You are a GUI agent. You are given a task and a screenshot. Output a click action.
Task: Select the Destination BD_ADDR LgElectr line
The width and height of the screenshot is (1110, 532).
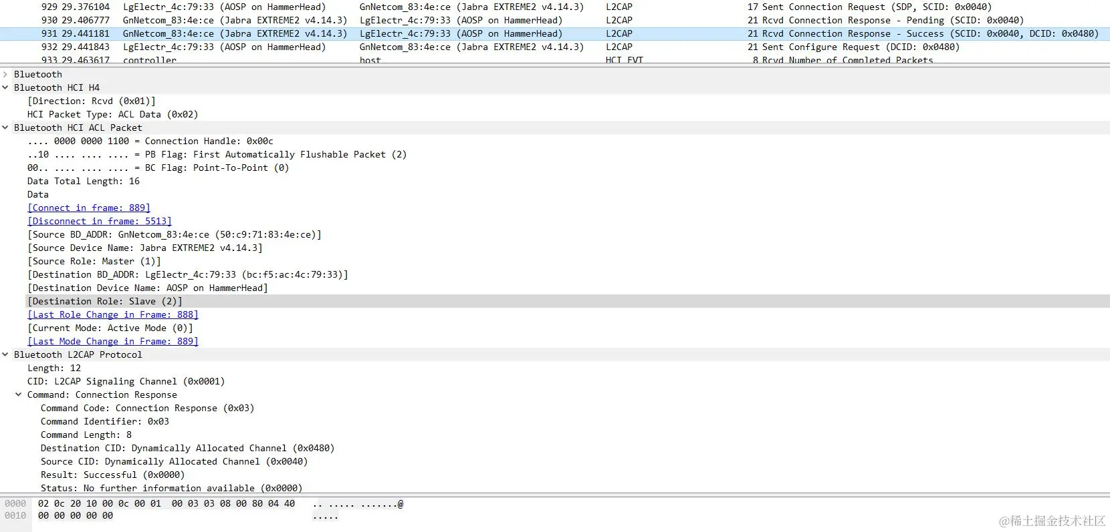point(188,274)
